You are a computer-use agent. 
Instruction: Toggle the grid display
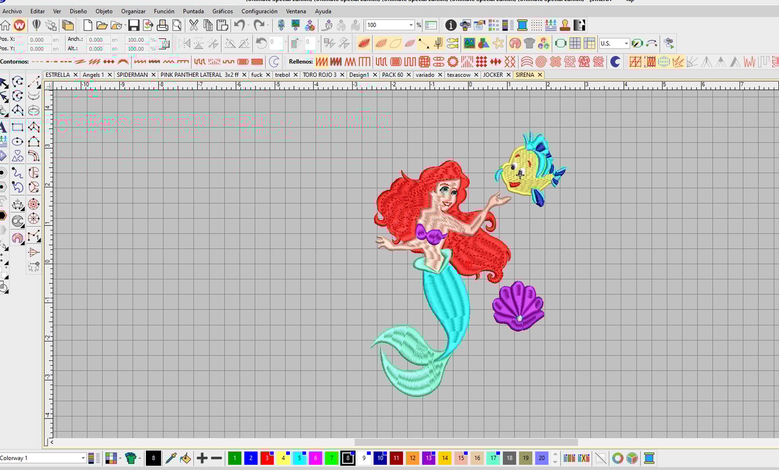pos(575,44)
